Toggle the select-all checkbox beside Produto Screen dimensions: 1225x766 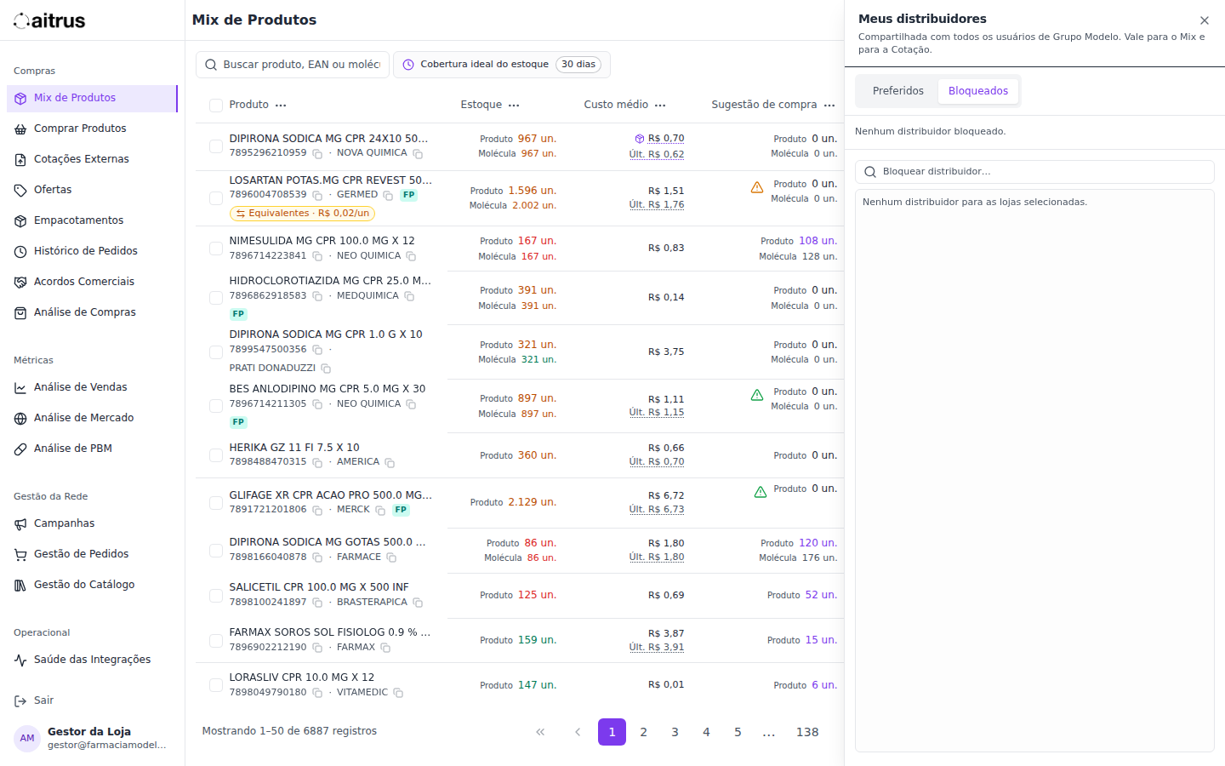[x=216, y=105]
